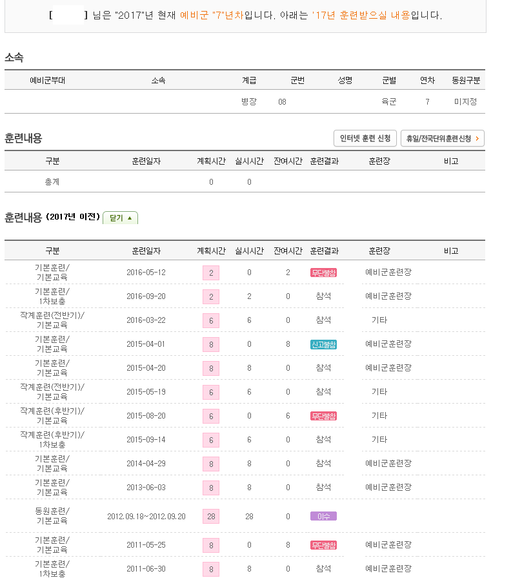
Task: Click planned-hours box on the 2016-03-22 row
Action: point(210,320)
